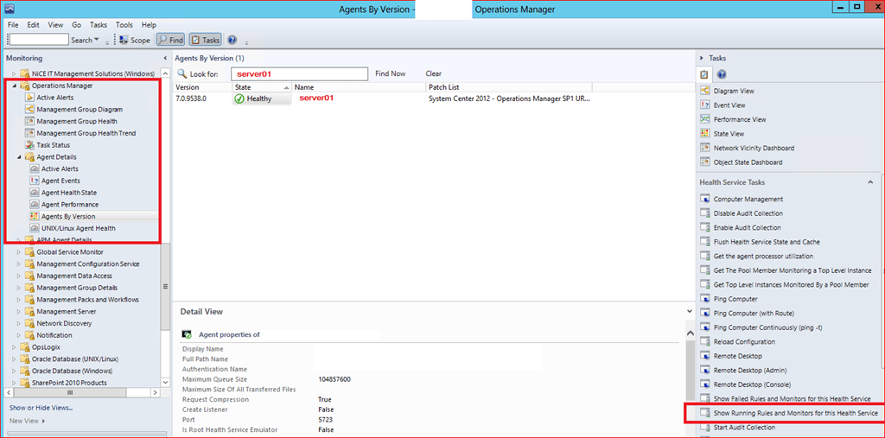The image size is (885, 438).
Task: Open Object State Dashboard icon
Action: pos(704,162)
